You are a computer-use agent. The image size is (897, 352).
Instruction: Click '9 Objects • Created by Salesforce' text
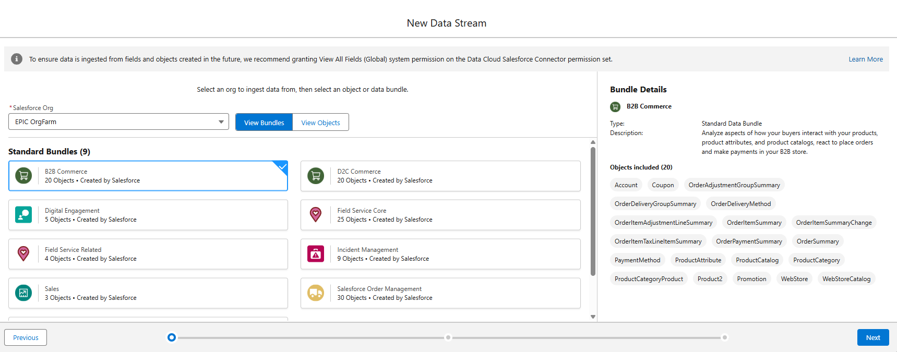383,259
